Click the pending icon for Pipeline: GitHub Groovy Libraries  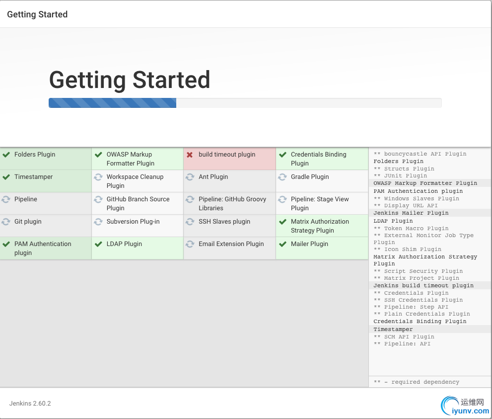190,199
